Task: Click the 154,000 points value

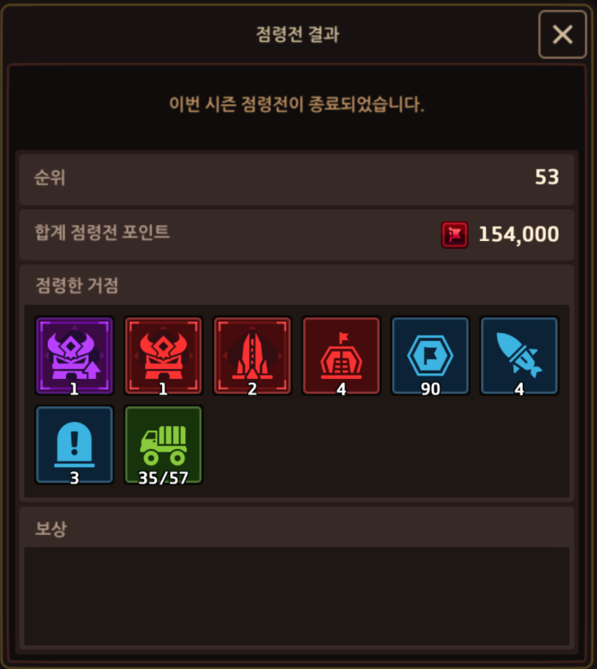Action: tap(519, 235)
